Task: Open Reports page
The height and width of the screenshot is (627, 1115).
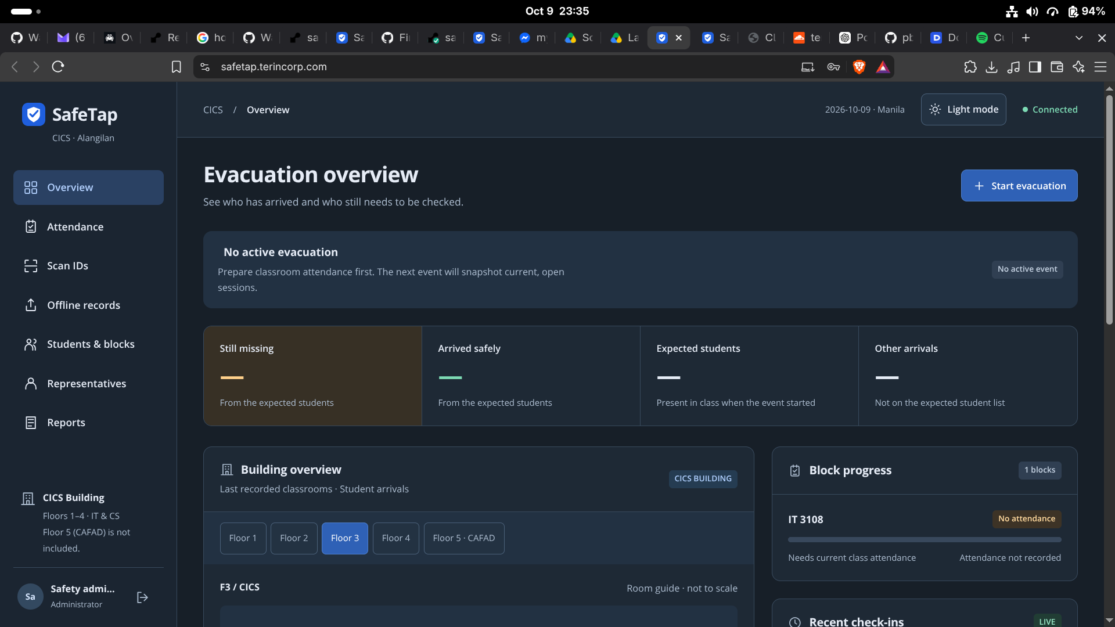Action: click(88, 423)
